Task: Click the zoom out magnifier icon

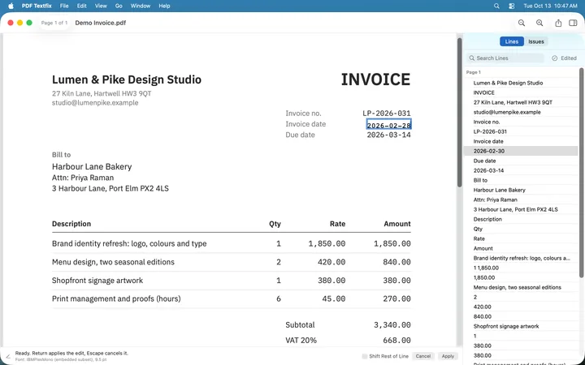Action: pos(522,23)
